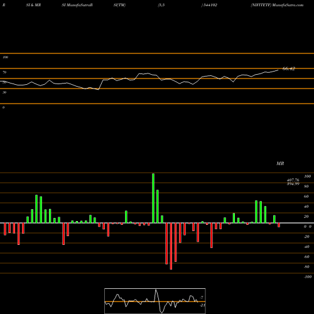The height and width of the screenshot is (314, 314).
Task: Click the 407.76 value label
Action: (293, 180)
